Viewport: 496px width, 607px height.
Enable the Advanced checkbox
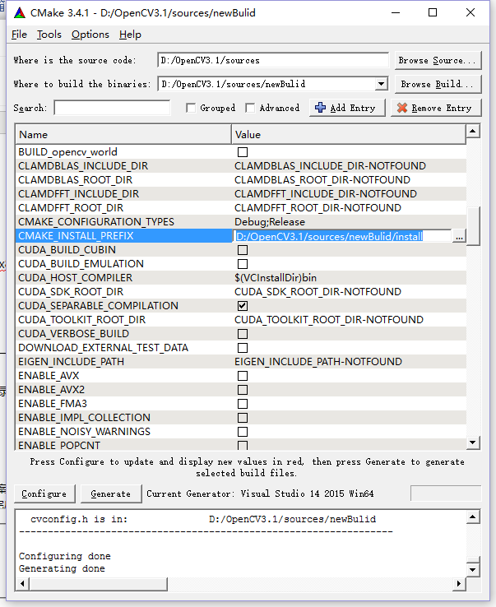tap(250, 108)
